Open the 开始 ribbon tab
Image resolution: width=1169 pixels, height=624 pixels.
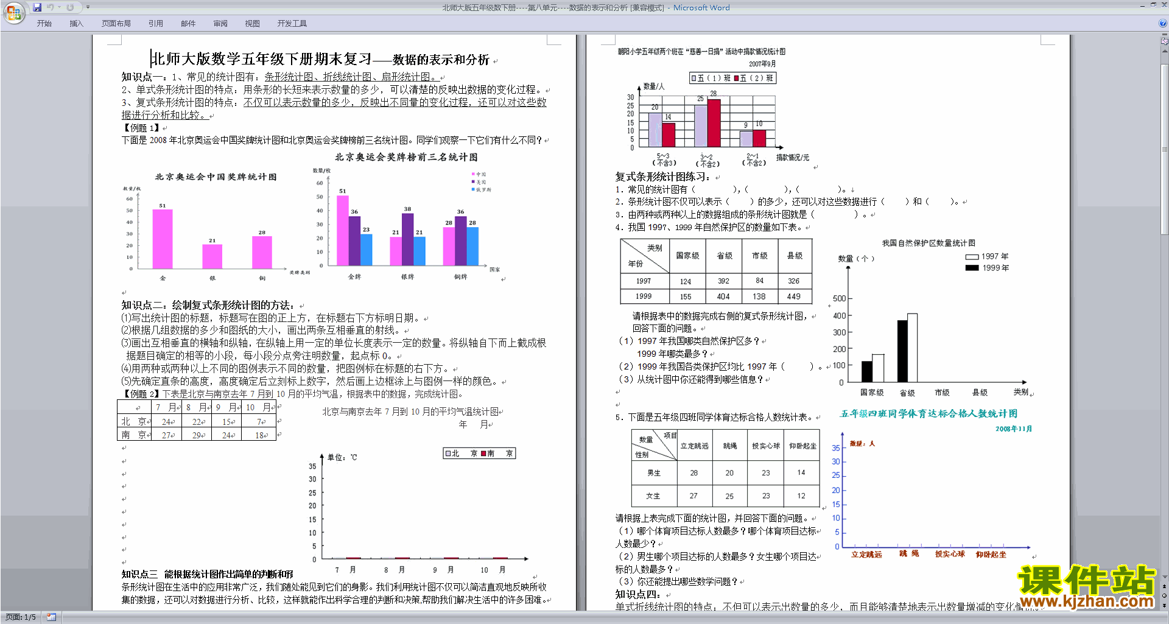click(44, 24)
